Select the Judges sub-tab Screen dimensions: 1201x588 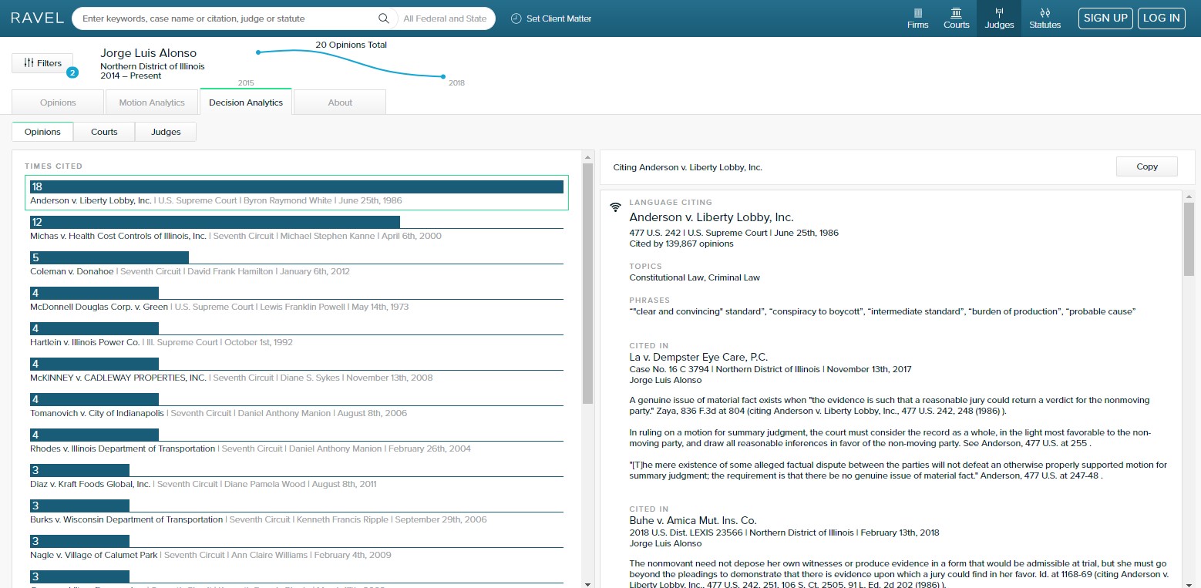[166, 132]
